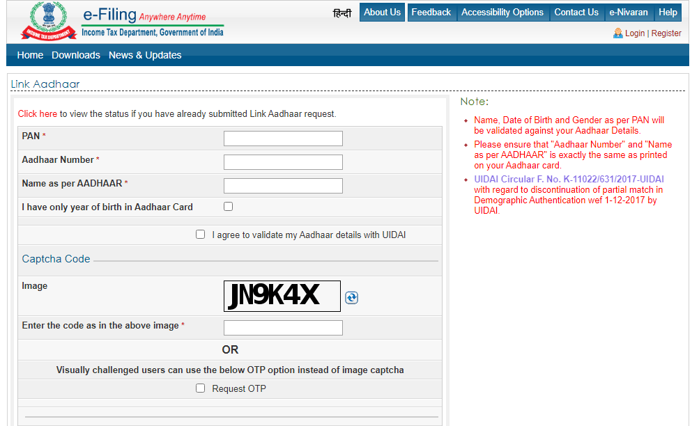Viewport: 699px width, 426px height.
Task: Enable the Request OTP checkbox
Action: (x=201, y=388)
